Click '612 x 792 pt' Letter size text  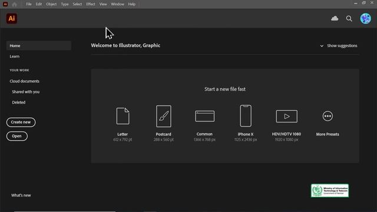click(123, 140)
